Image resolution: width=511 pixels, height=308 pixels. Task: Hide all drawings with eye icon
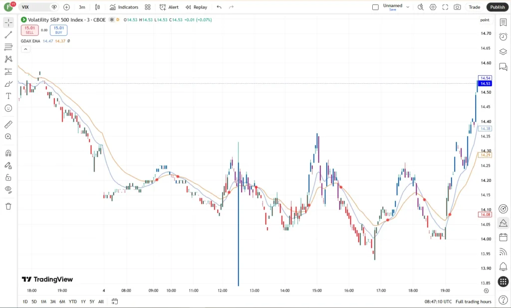click(8, 189)
